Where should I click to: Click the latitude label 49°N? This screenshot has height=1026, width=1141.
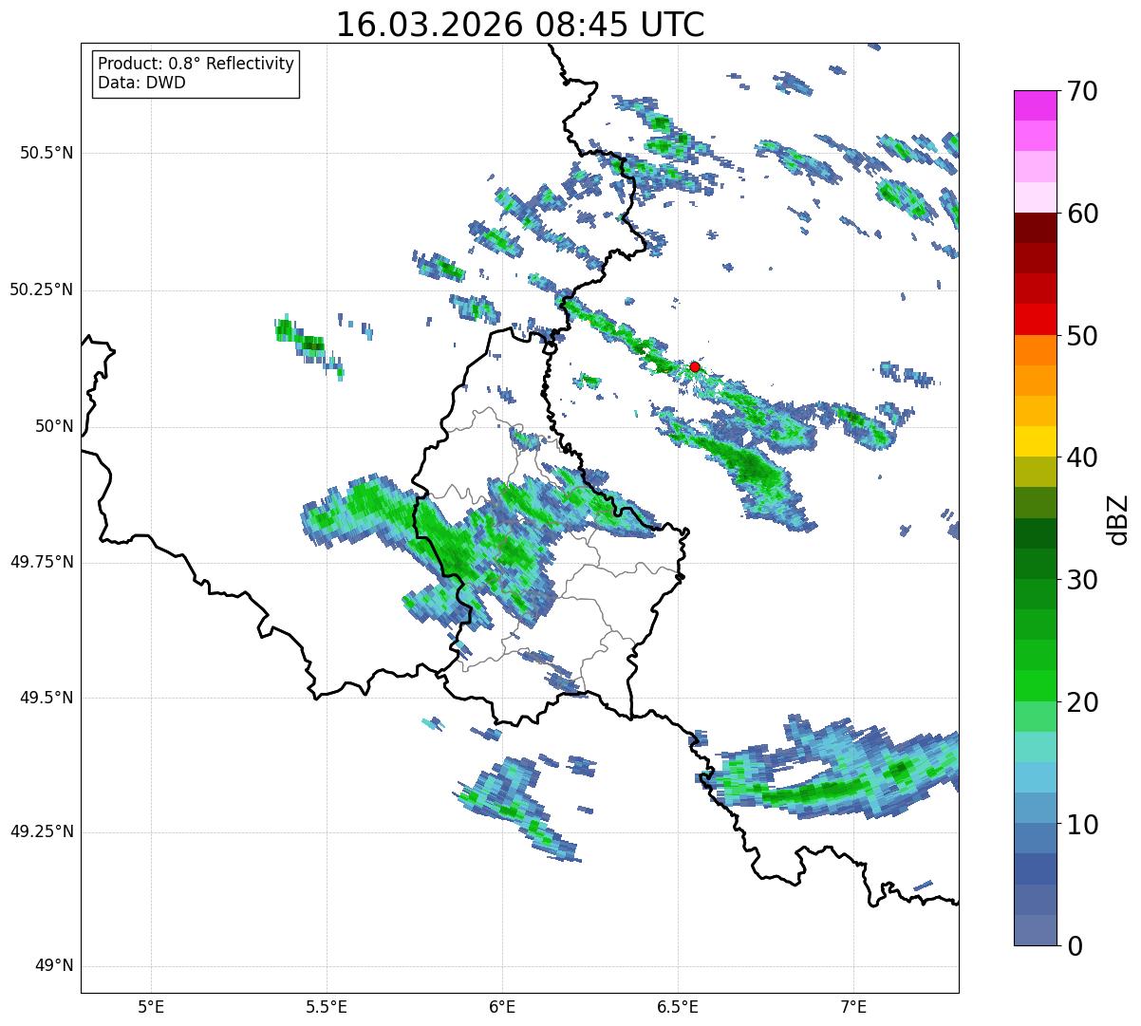(54, 966)
